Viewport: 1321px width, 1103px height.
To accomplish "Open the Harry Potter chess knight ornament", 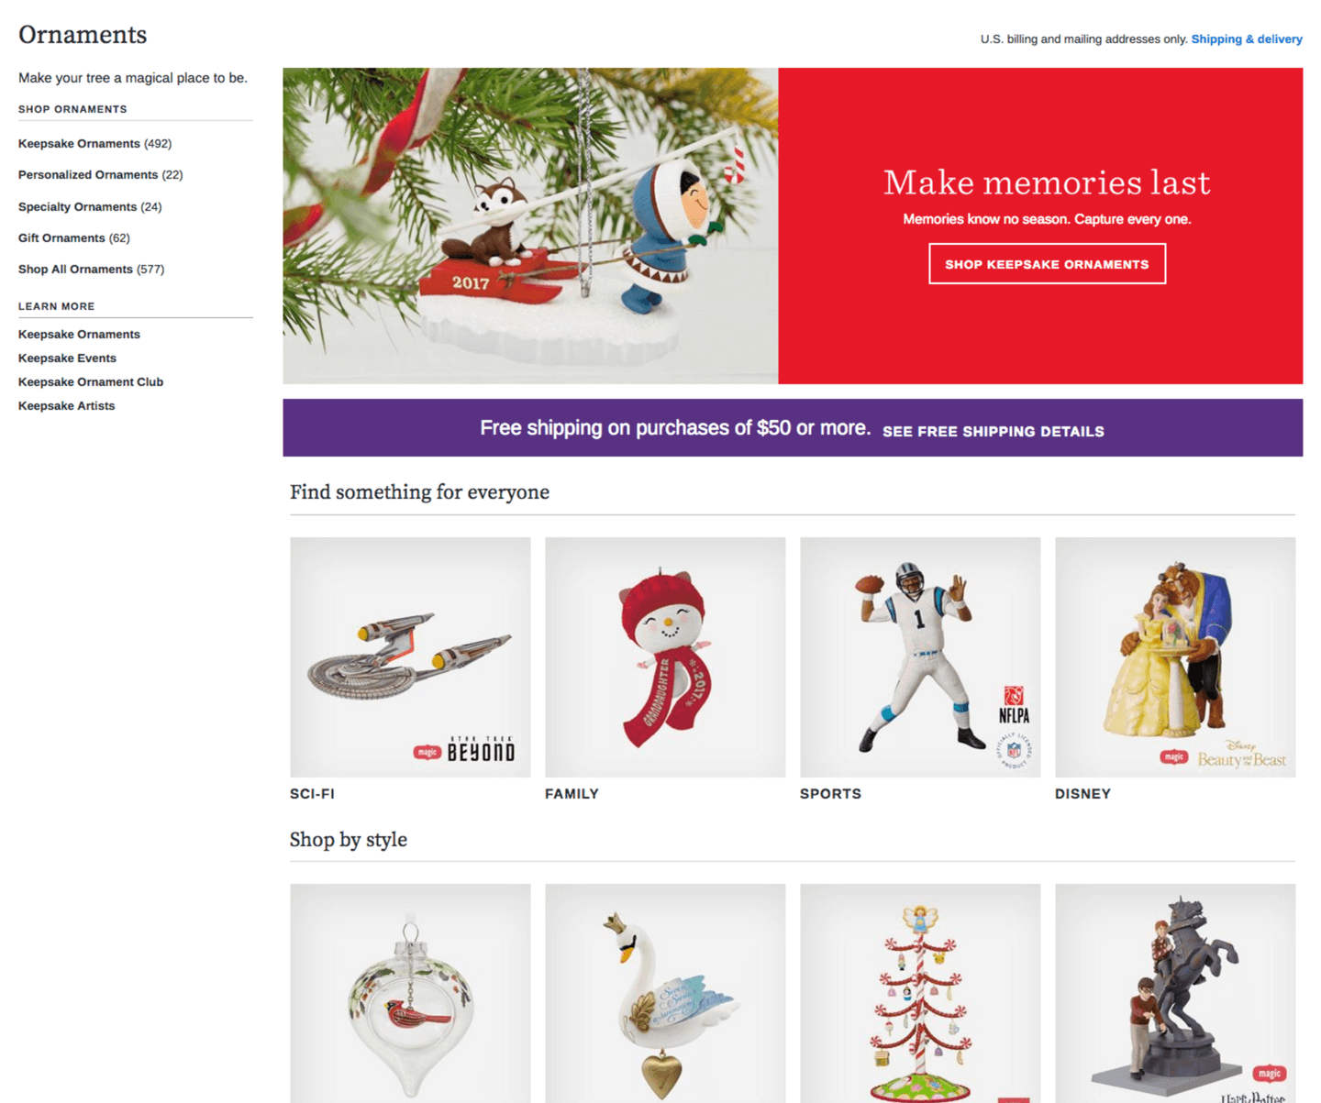I will coord(1175,993).
